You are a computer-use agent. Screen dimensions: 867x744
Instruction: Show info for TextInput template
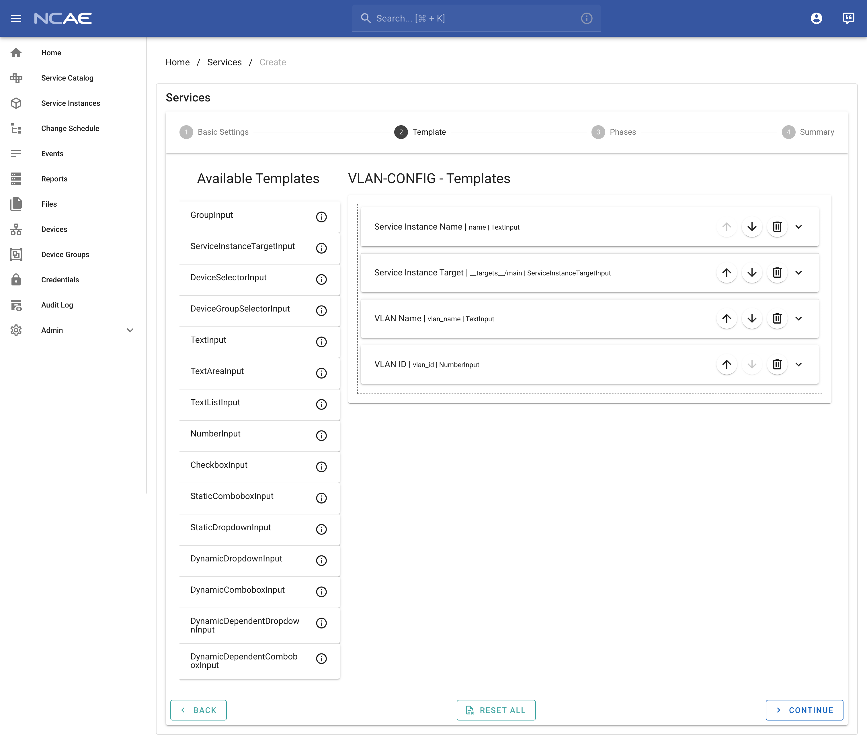(x=321, y=342)
